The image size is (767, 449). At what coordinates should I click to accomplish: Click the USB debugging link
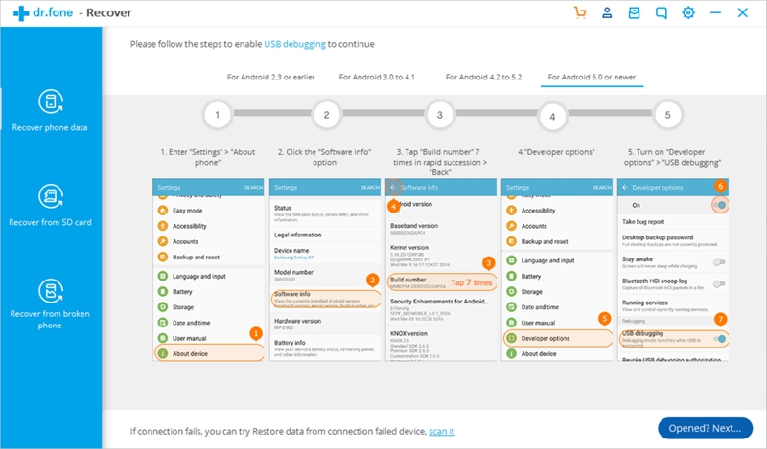pyautogui.click(x=294, y=44)
